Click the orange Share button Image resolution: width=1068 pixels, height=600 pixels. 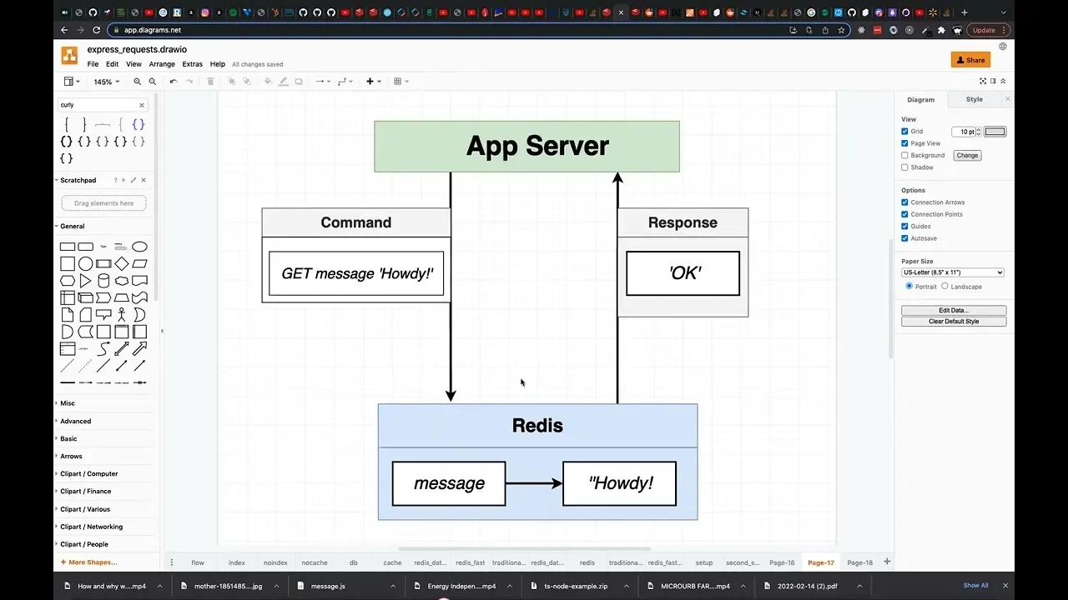(970, 59)
